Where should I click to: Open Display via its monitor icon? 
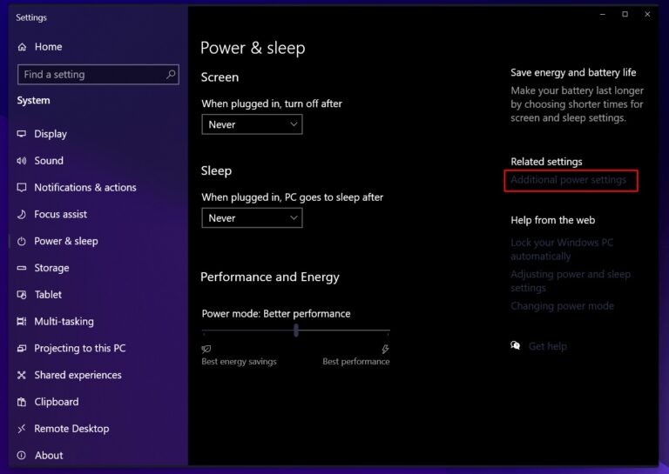[21, 134]
